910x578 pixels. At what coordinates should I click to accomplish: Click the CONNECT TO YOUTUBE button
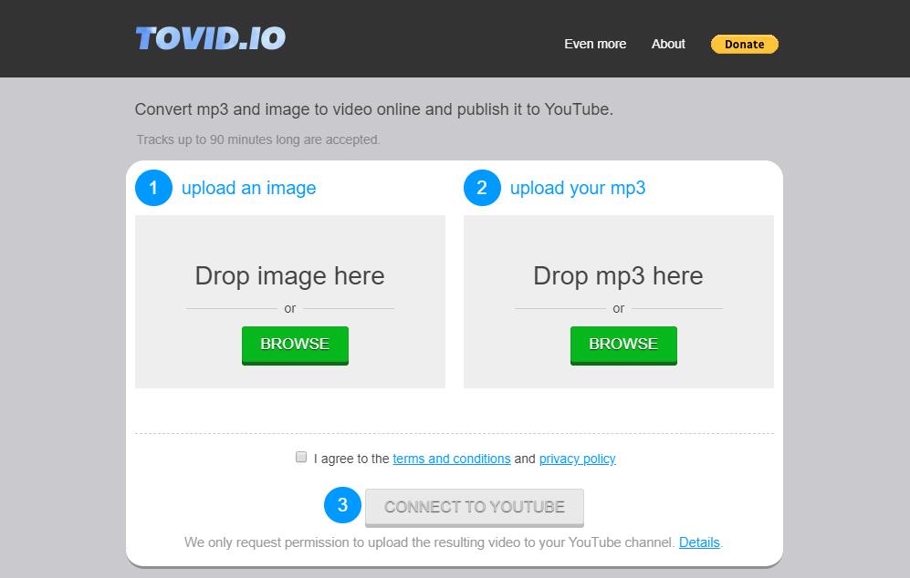(x=474, y=507)
